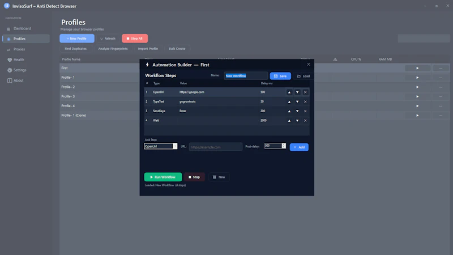Launch Profile- 1 with play icon

tap(417, 78)
